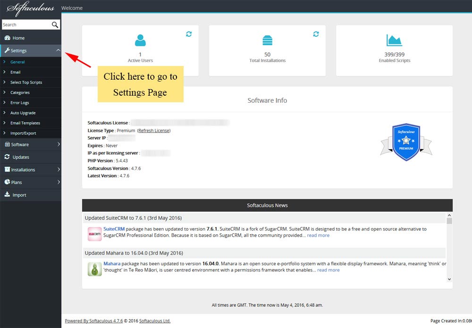Screen dimensions: 472x328
Task: Click the Softaculous logo
Action: coord(30,8)
